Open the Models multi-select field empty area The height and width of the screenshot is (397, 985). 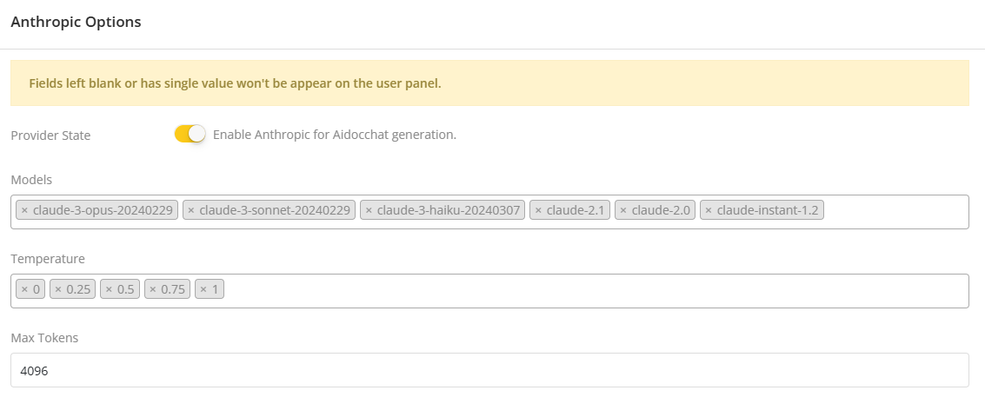pos(895,212)
